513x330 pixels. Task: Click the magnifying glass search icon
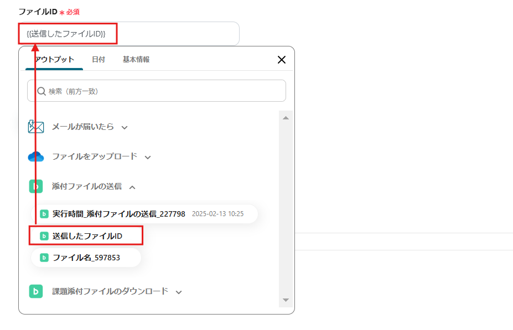(x=41, y=91)
